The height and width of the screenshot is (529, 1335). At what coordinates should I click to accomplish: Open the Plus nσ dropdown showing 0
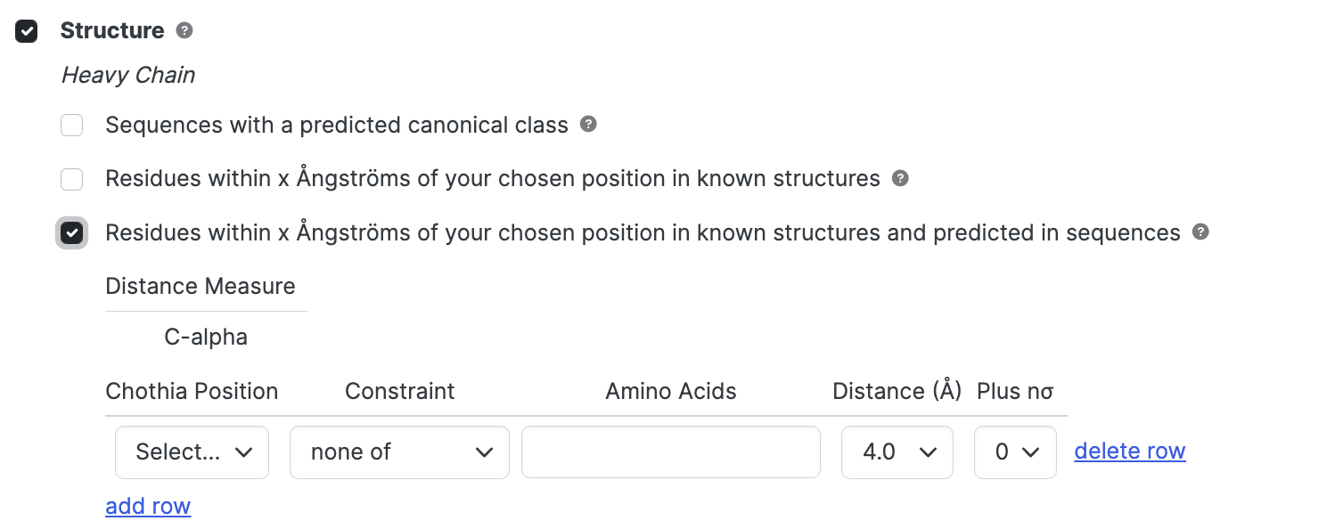click(x=1015, y=452)
